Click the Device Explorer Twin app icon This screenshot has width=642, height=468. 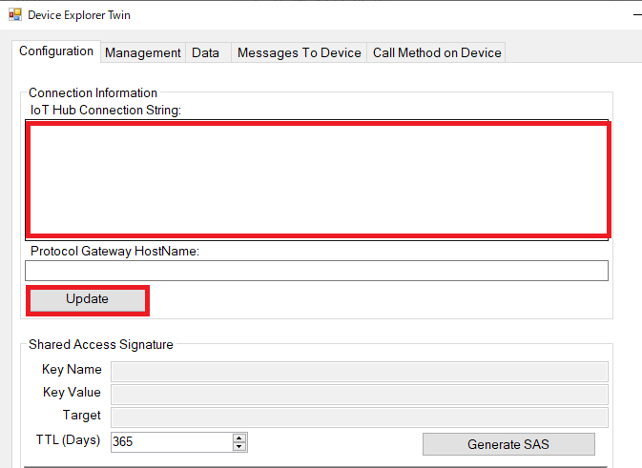click(x=15, y=15)
